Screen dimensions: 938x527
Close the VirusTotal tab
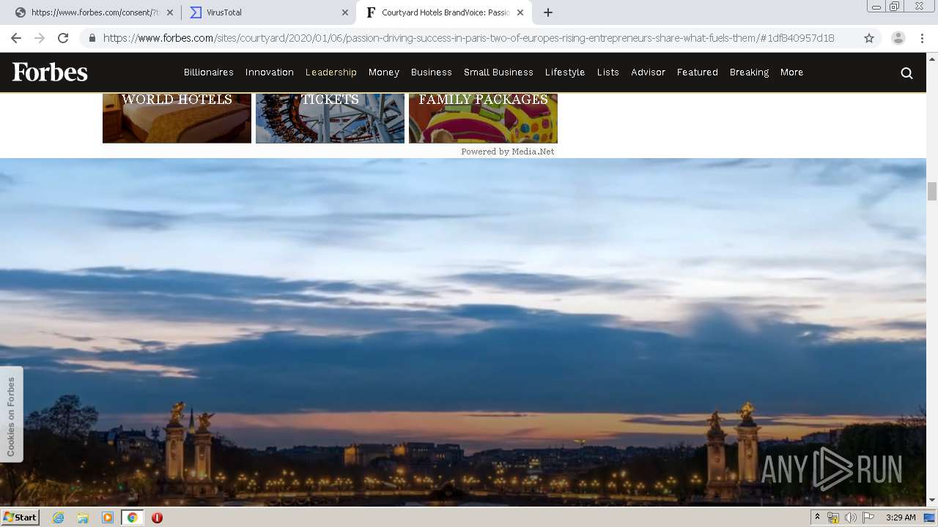[x=345, y=12]
